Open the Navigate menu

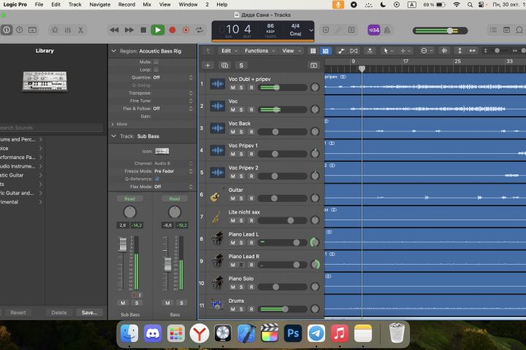coord(100,4)
